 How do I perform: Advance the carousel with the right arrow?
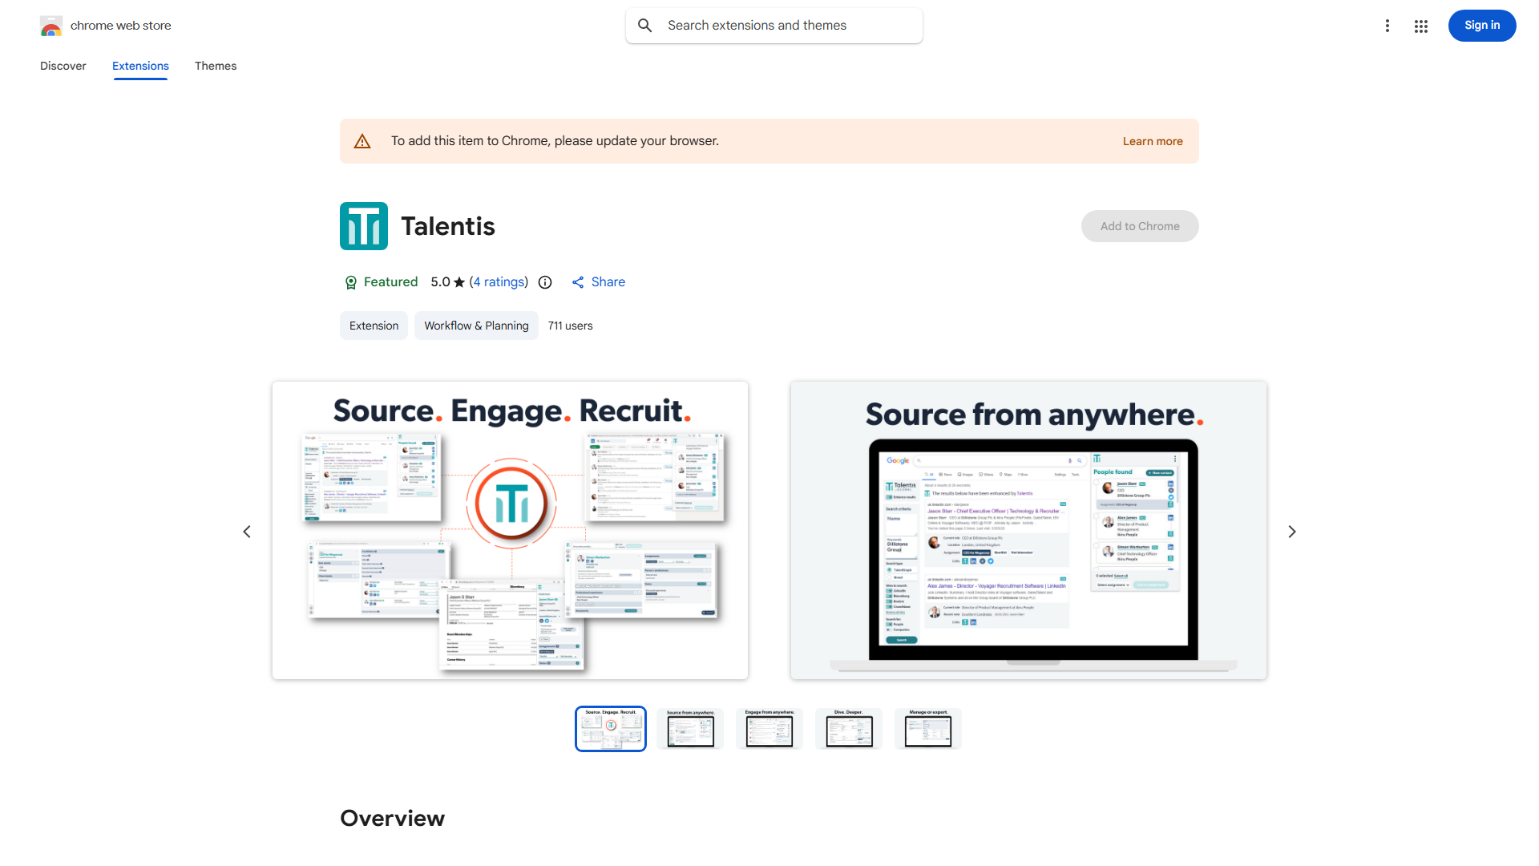click(x=1291, y=531)
